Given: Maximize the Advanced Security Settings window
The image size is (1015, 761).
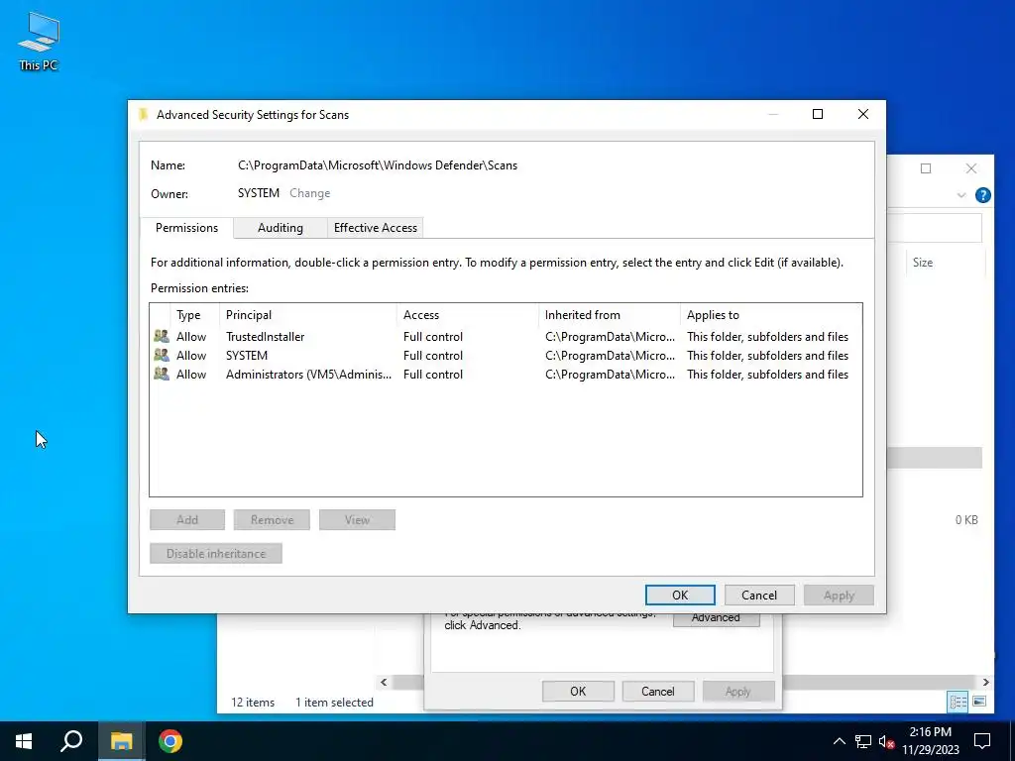Looking at the screenshot, I should 818,114.
